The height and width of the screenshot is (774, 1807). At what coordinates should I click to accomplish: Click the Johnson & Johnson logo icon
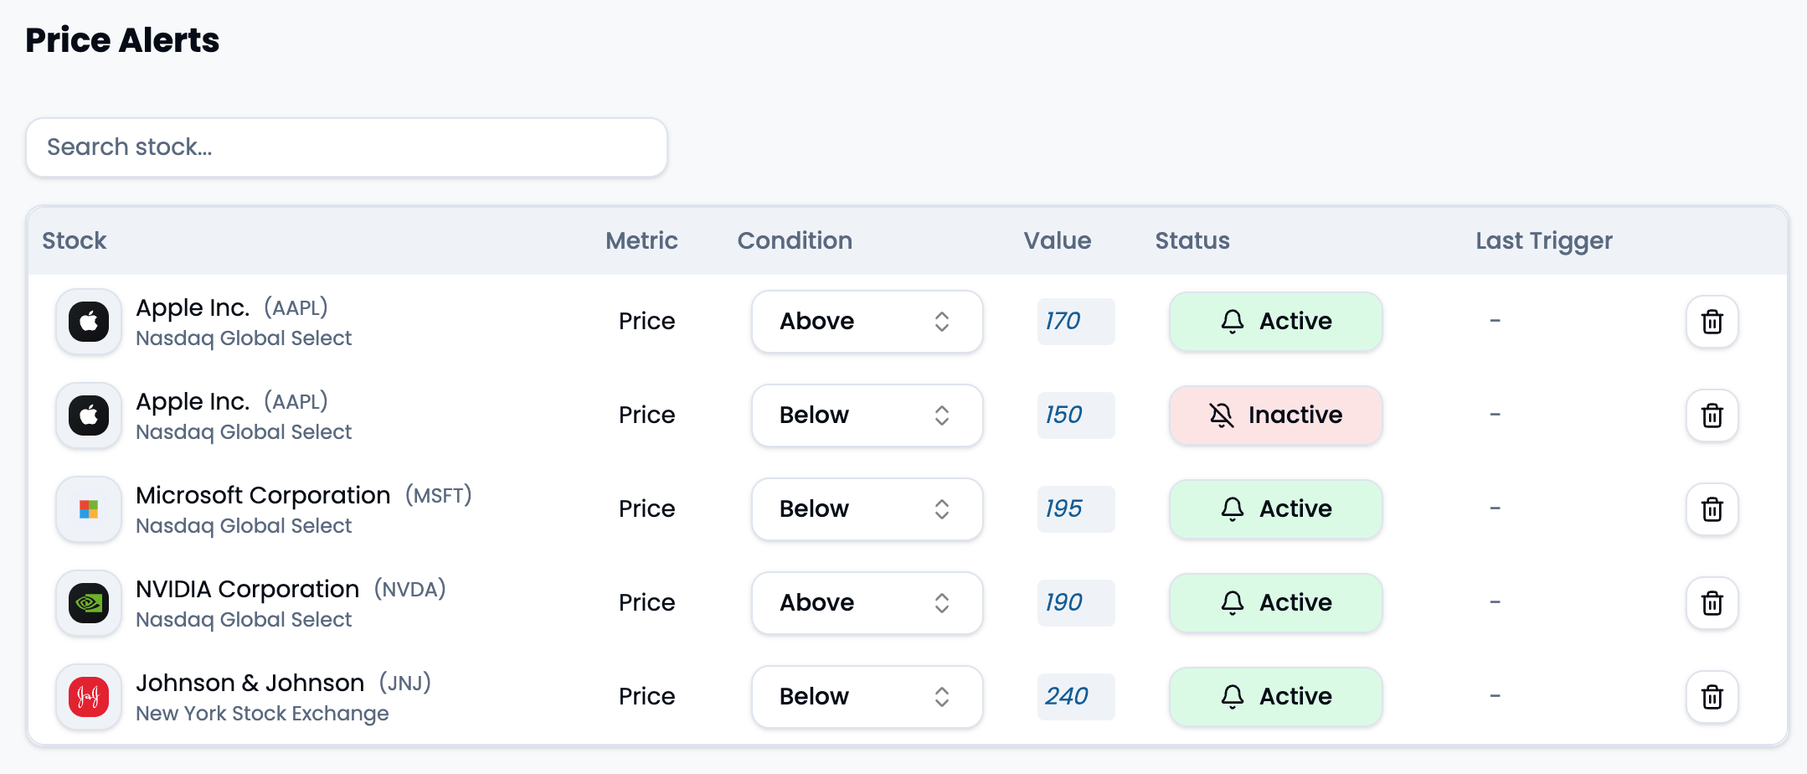[x=89, y=697]
